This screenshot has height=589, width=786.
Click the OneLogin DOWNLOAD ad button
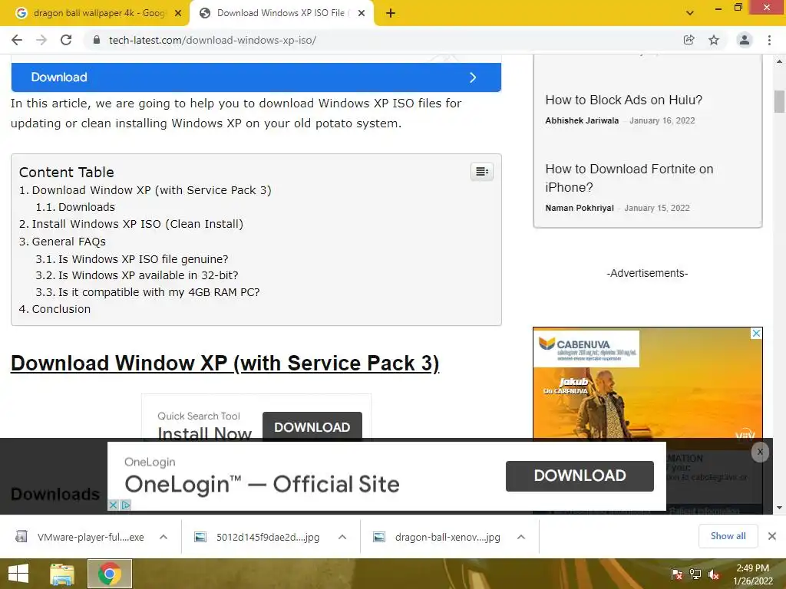tap(580, 475)
